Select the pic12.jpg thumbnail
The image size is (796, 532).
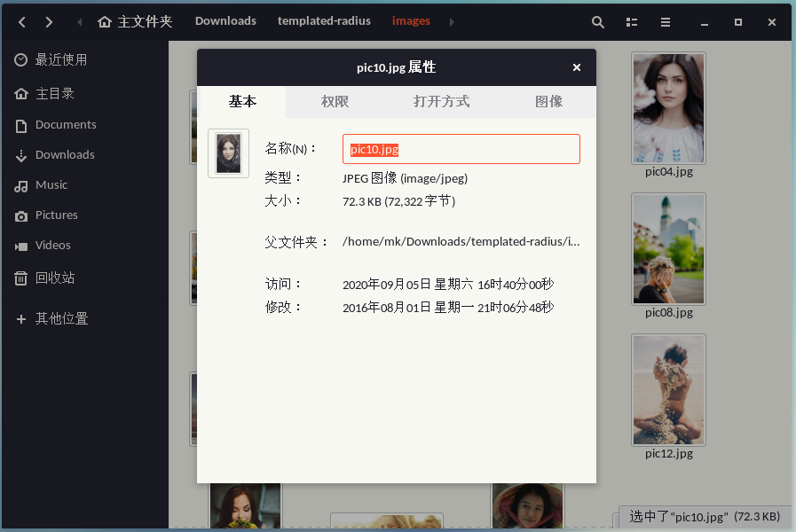pyautogui.click(x=668, y=389)
